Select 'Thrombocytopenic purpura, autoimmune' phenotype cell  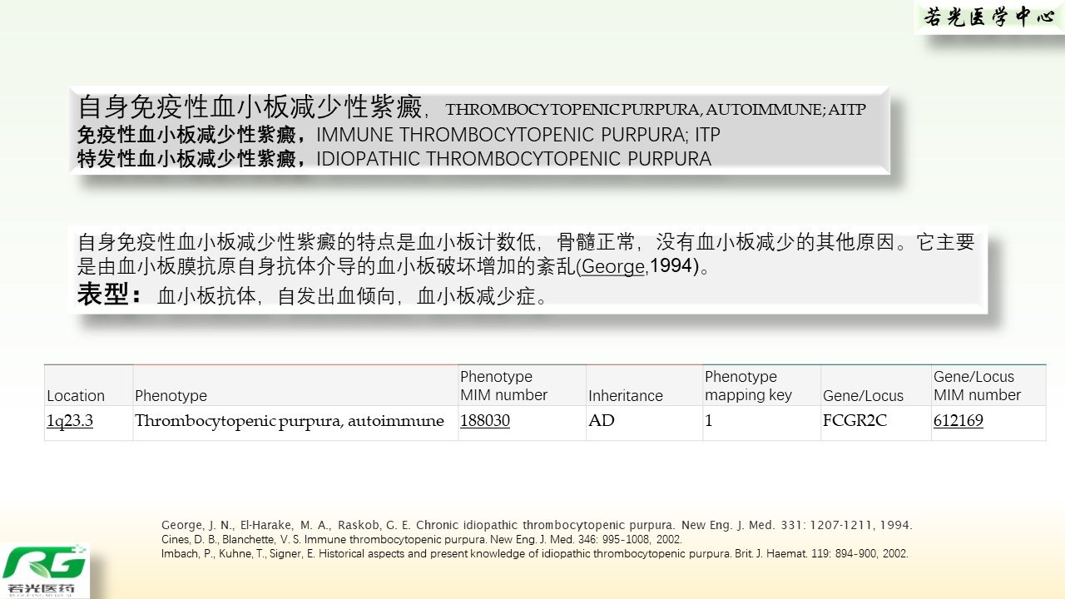click(x=295, y=423)
